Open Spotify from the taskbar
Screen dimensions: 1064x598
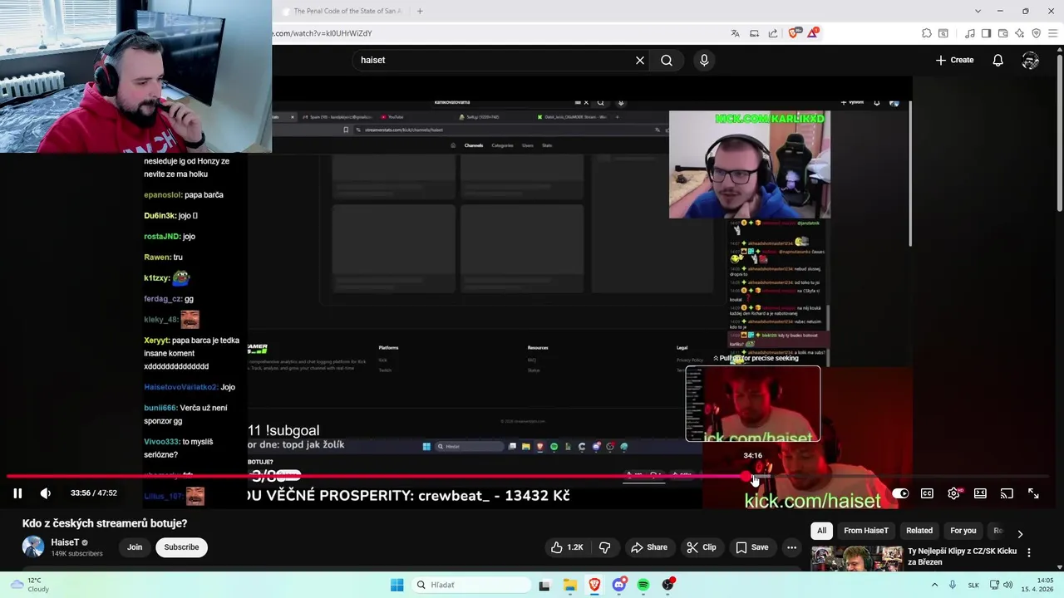(x=643, y=585)
